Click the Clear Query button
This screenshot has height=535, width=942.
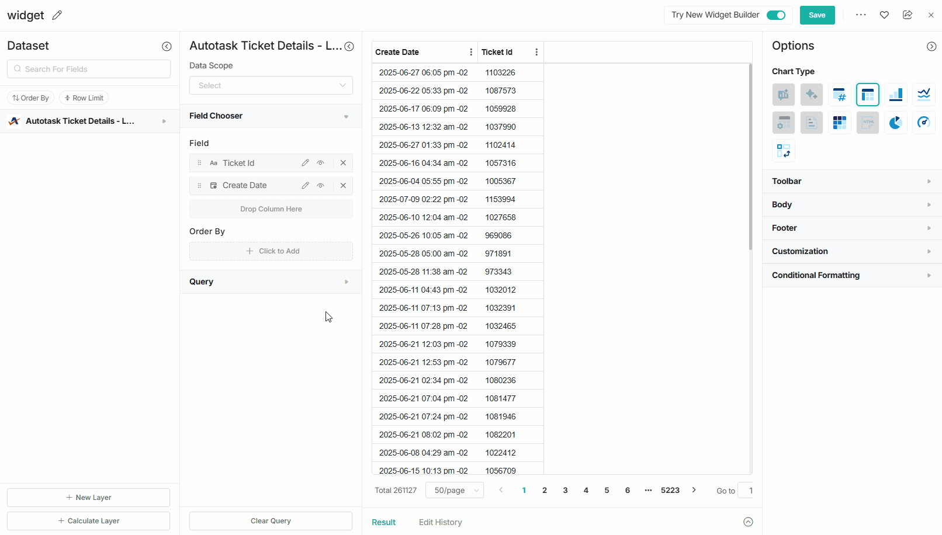click(x=271, y=521)
